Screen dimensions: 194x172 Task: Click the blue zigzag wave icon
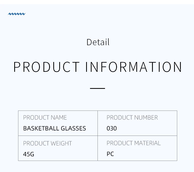point(17,14)
